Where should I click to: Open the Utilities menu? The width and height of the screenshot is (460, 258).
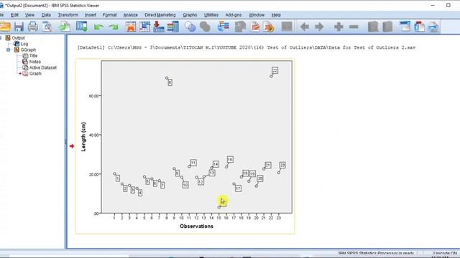211,15
